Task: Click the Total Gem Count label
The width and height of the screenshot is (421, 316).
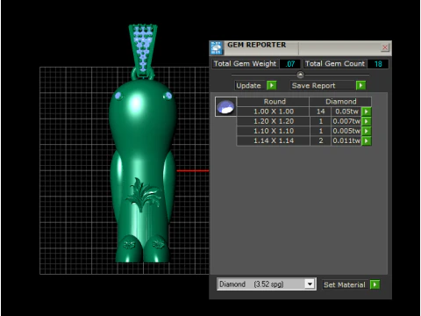Action: click(x=335, y=64)
